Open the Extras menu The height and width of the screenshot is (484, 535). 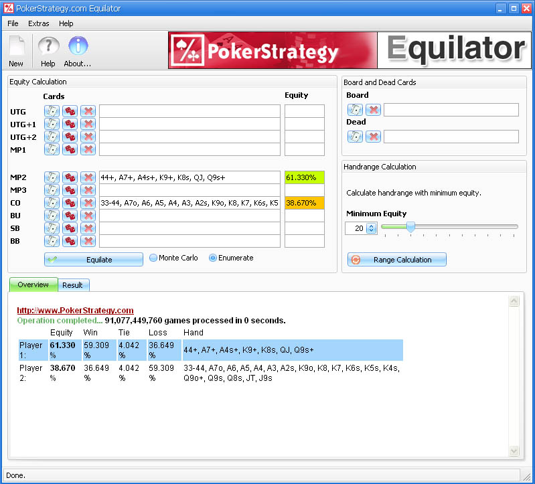(x=39, y=23)
